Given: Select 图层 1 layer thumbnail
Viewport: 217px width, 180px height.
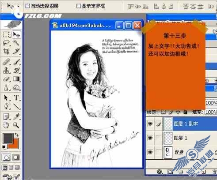Looking at the screenshot, I should point(168,138).
